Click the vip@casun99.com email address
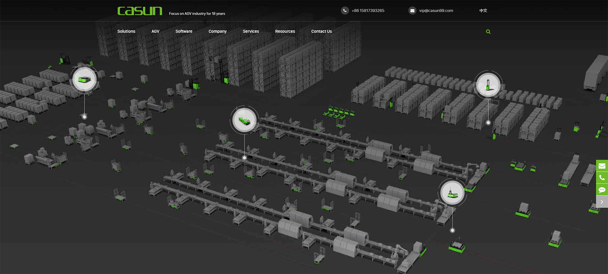Image resolution: width=608 pixels, height=274 pixels. pyautogui.click(x=436, y=11)
